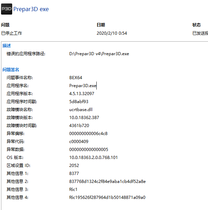
Task: Click the 问题事件名称 label
Action: coord(19,78)
